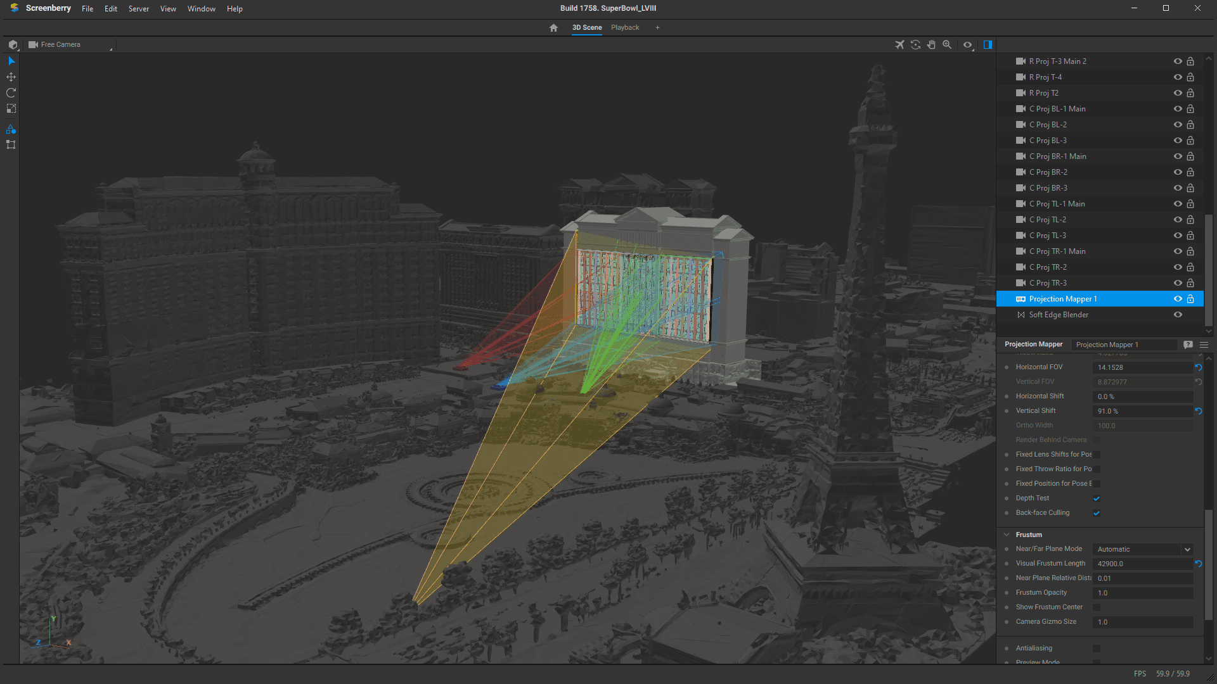Image resolution: width=1217 pixels, height=684 pixels.
Task: Toggle visibility of Soft Edge Blender
Action: [1178, 314]
